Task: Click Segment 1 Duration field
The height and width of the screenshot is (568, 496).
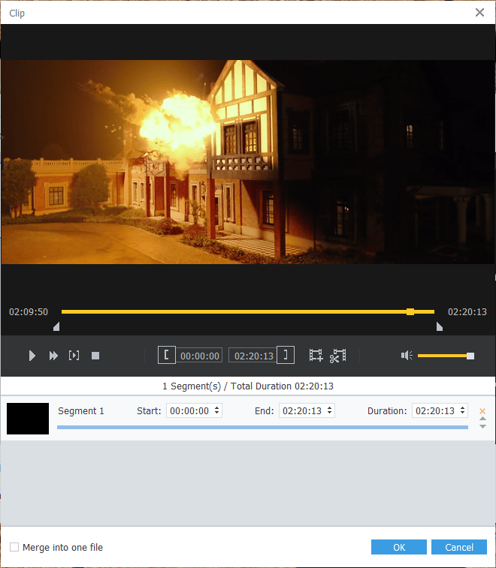Action: pyautogui.click(x=440, y=410)
